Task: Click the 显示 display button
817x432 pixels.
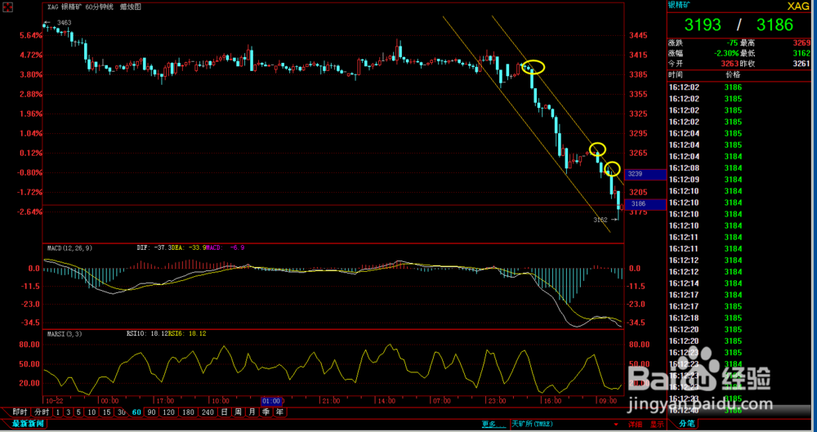Action: tap(657, 424)
